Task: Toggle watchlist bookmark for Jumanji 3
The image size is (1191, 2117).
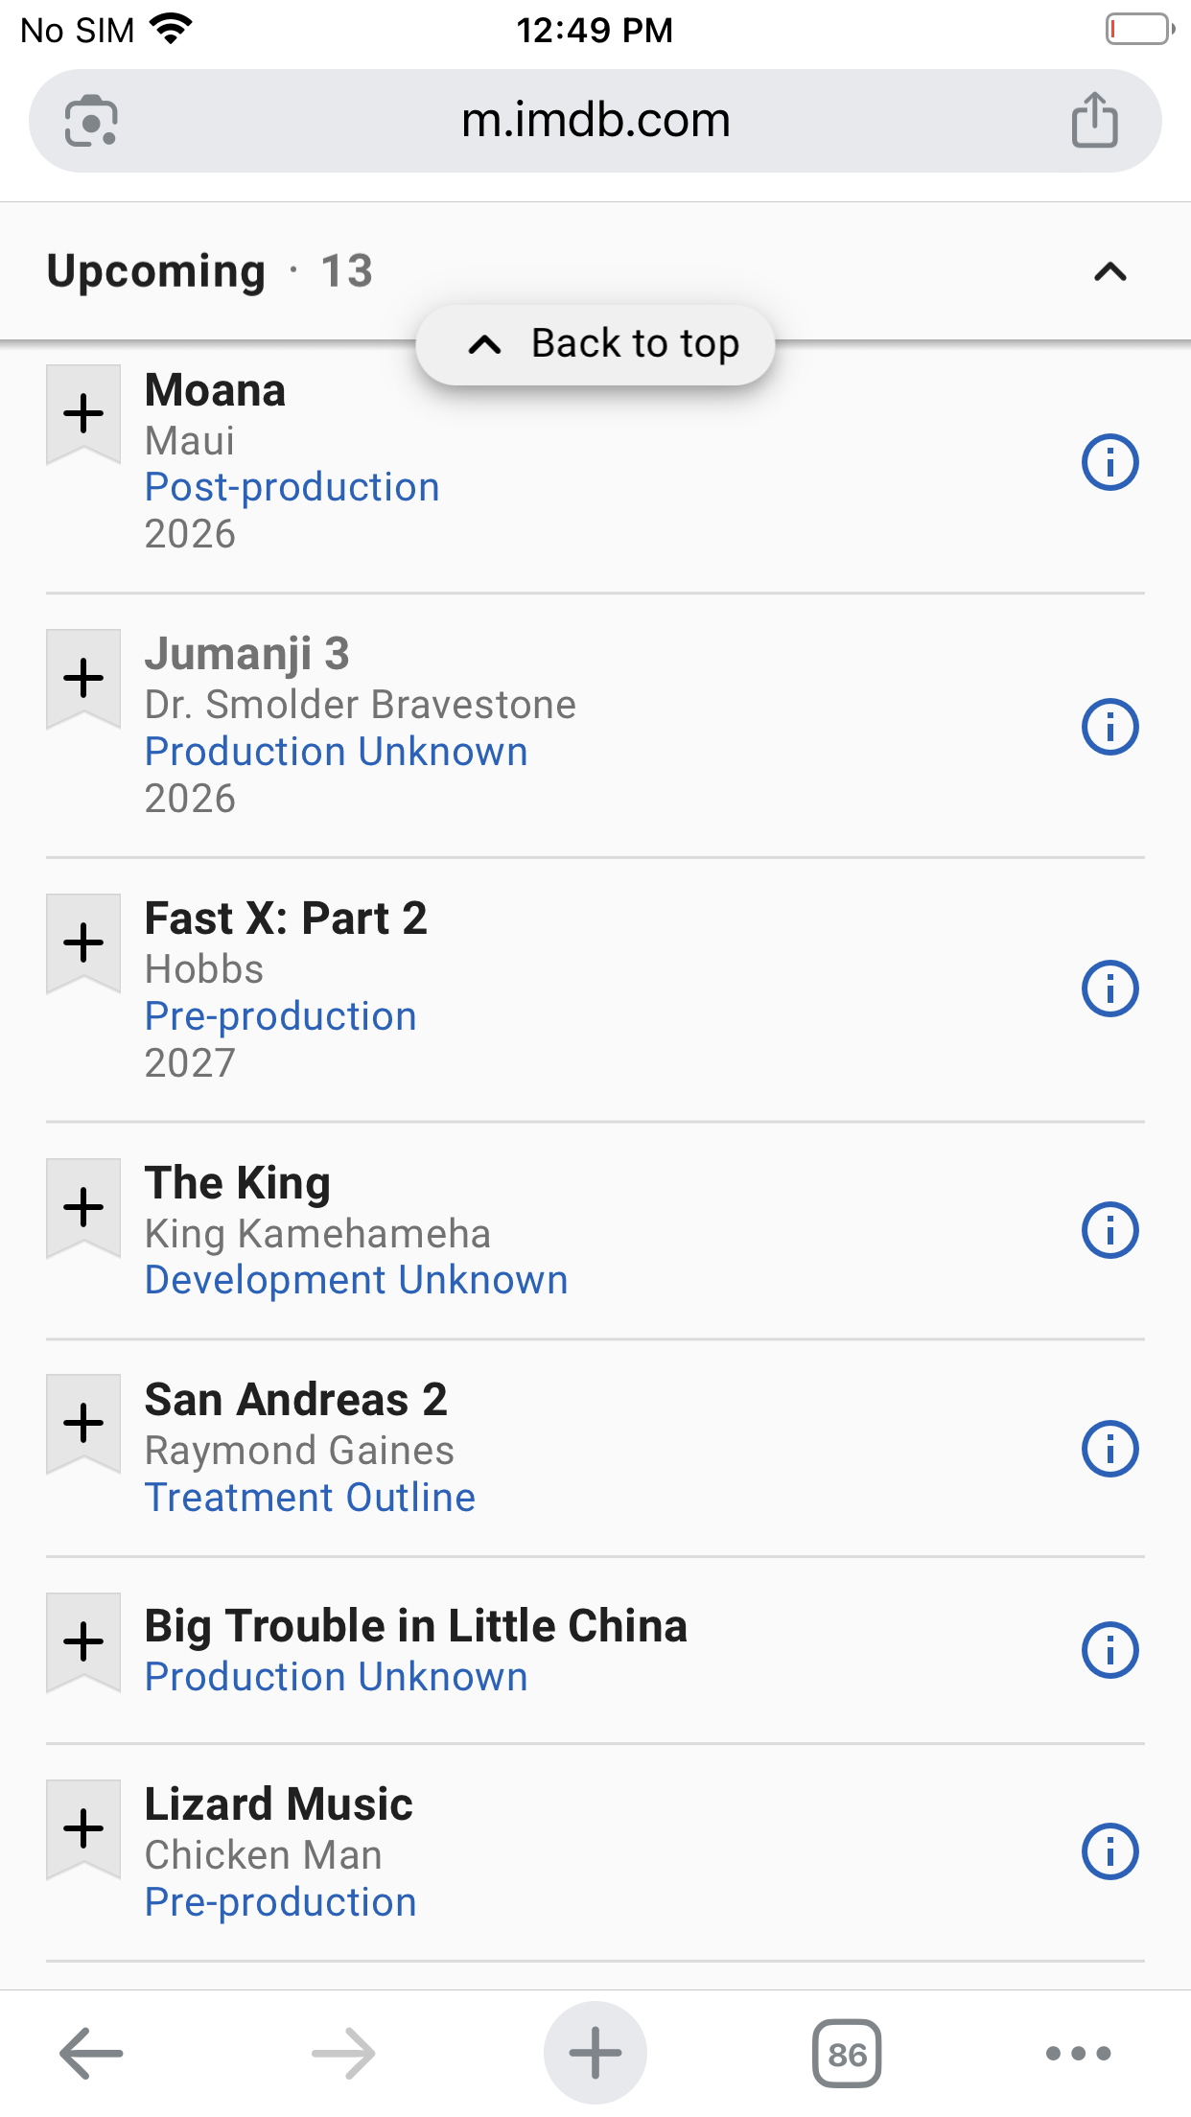Action: pyautogui.click(x=83, y=678)
